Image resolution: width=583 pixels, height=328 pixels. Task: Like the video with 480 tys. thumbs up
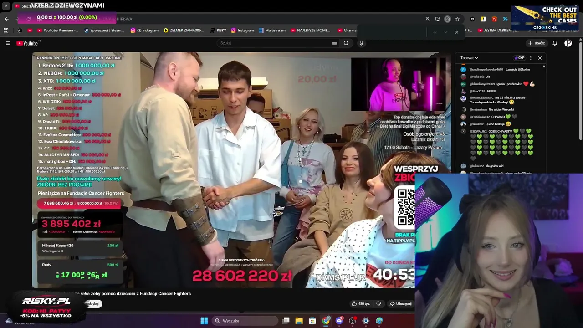(x=360, y=304)
